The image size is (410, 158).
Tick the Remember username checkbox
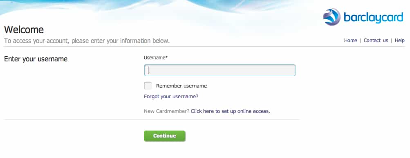point(148,86)
